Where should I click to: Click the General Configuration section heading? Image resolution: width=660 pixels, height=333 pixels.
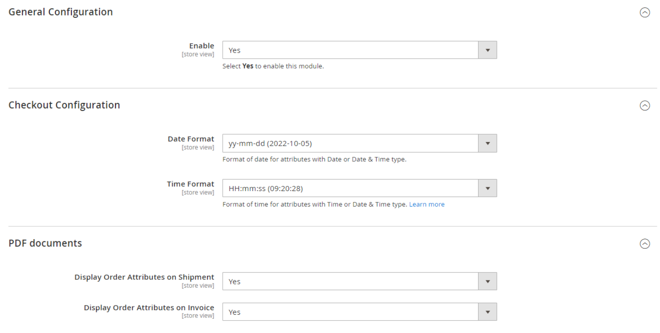point(60,12)
